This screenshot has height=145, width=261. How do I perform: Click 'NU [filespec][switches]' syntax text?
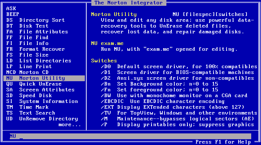click(x=210, y=14)
